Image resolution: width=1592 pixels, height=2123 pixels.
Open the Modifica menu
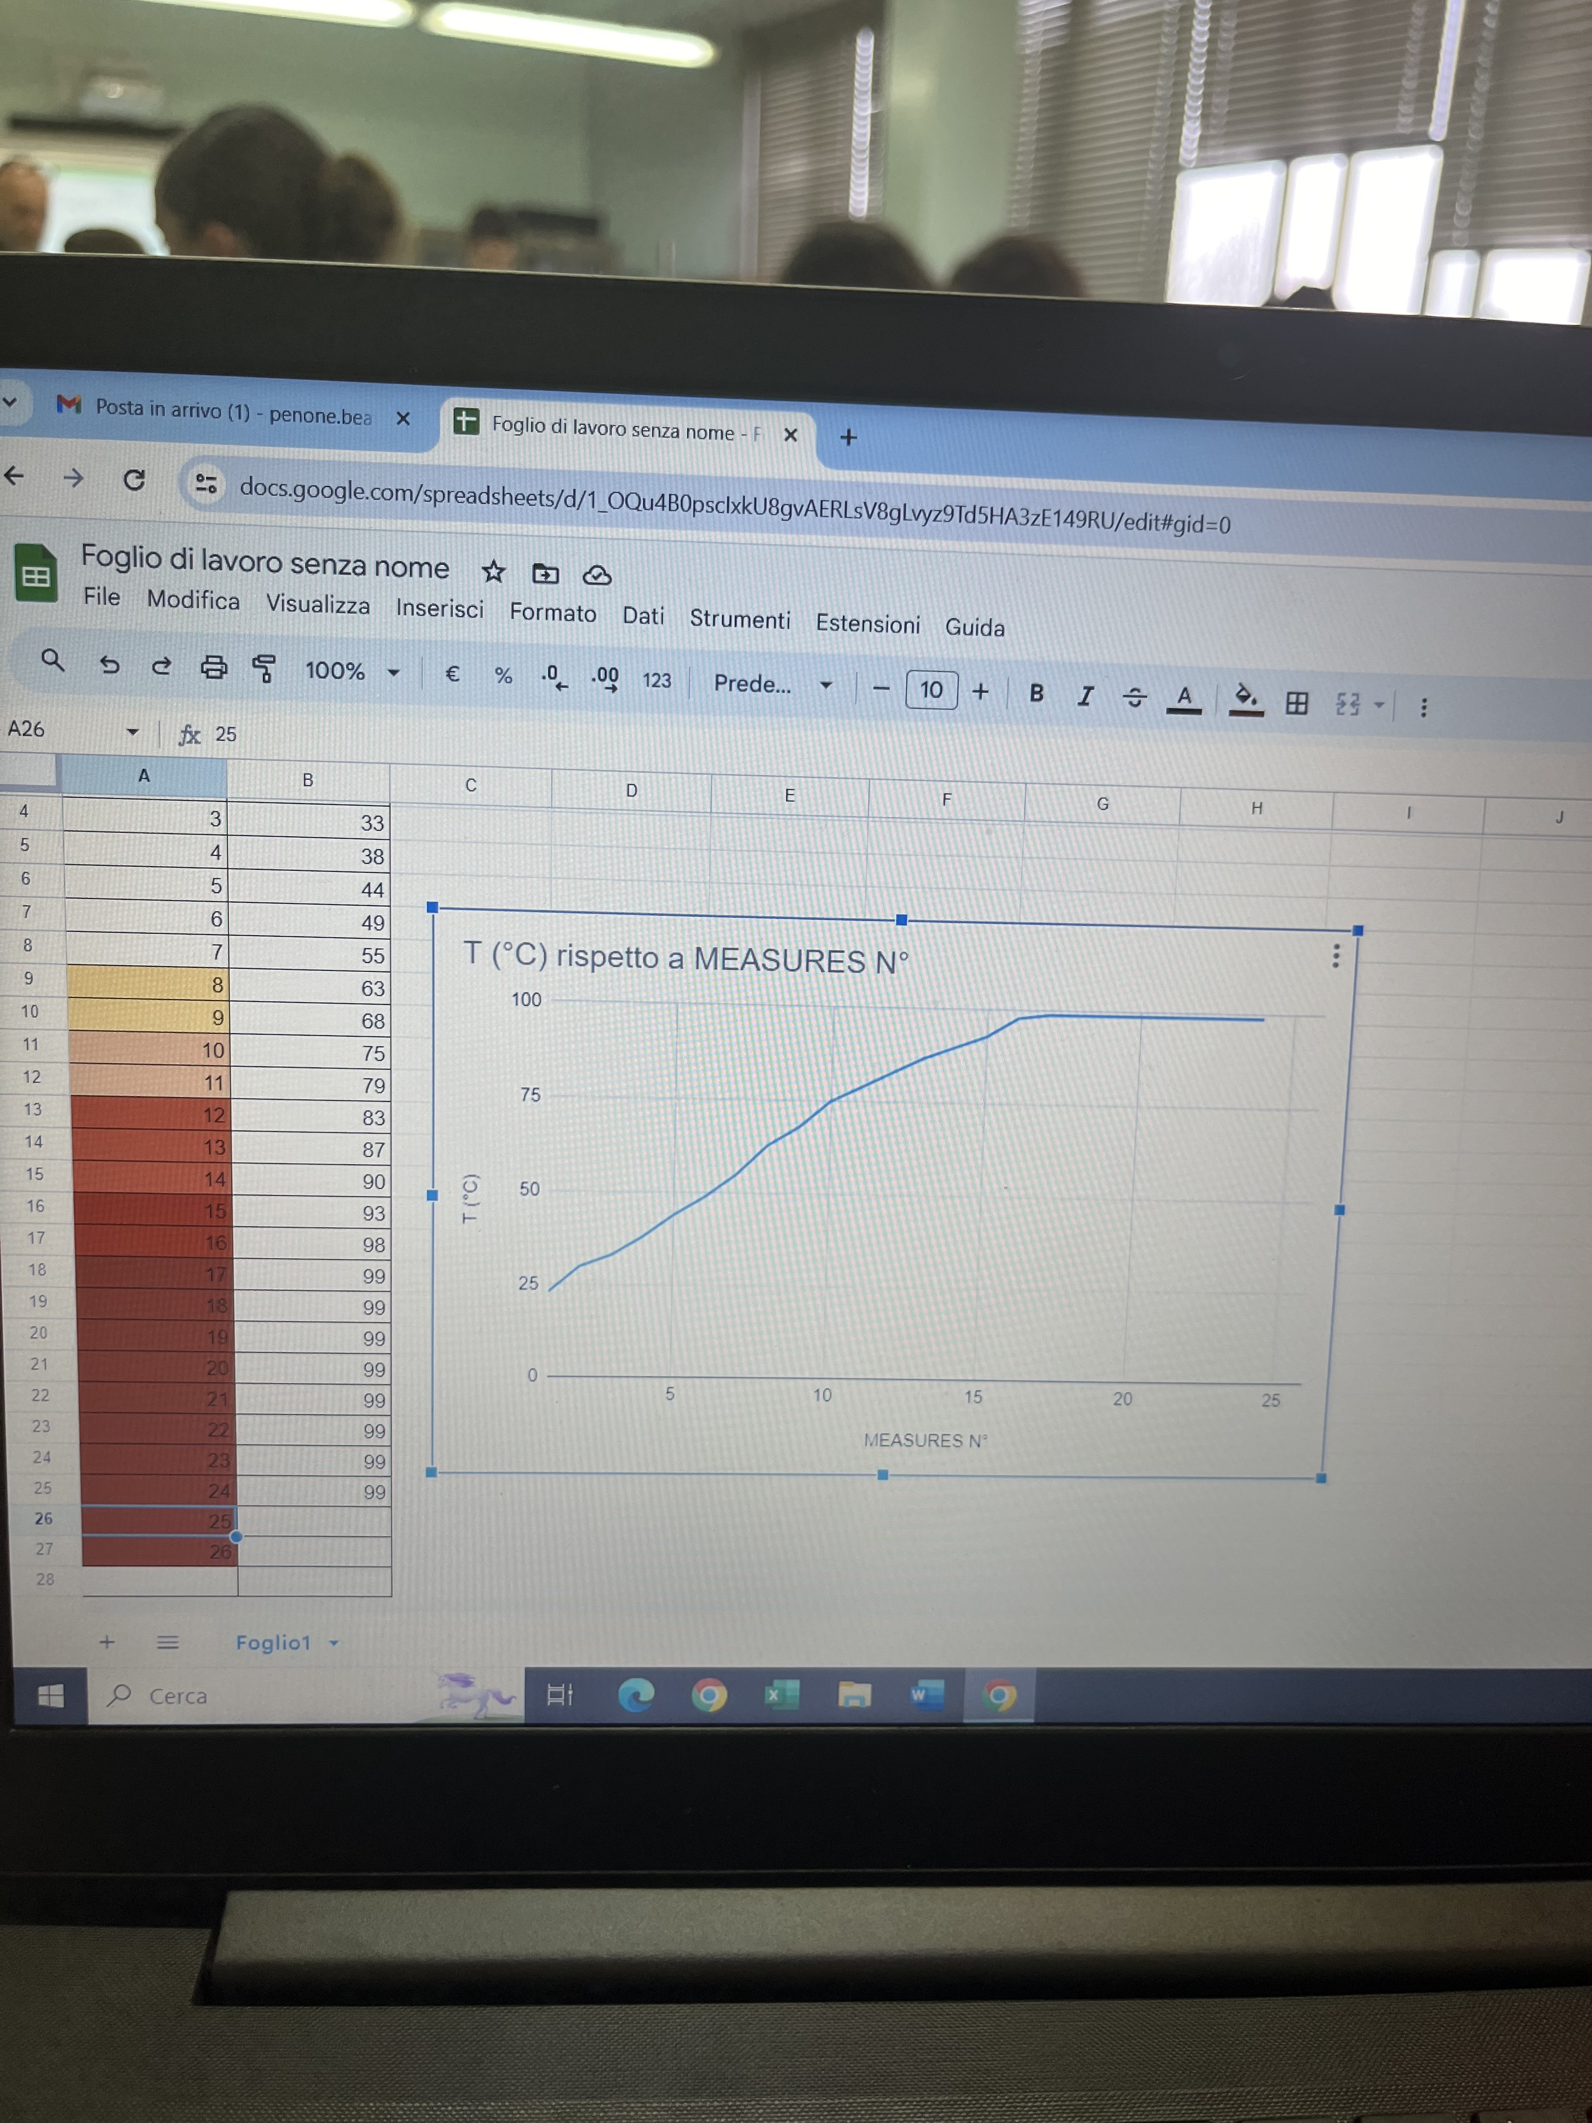click(x=194, y=600)
